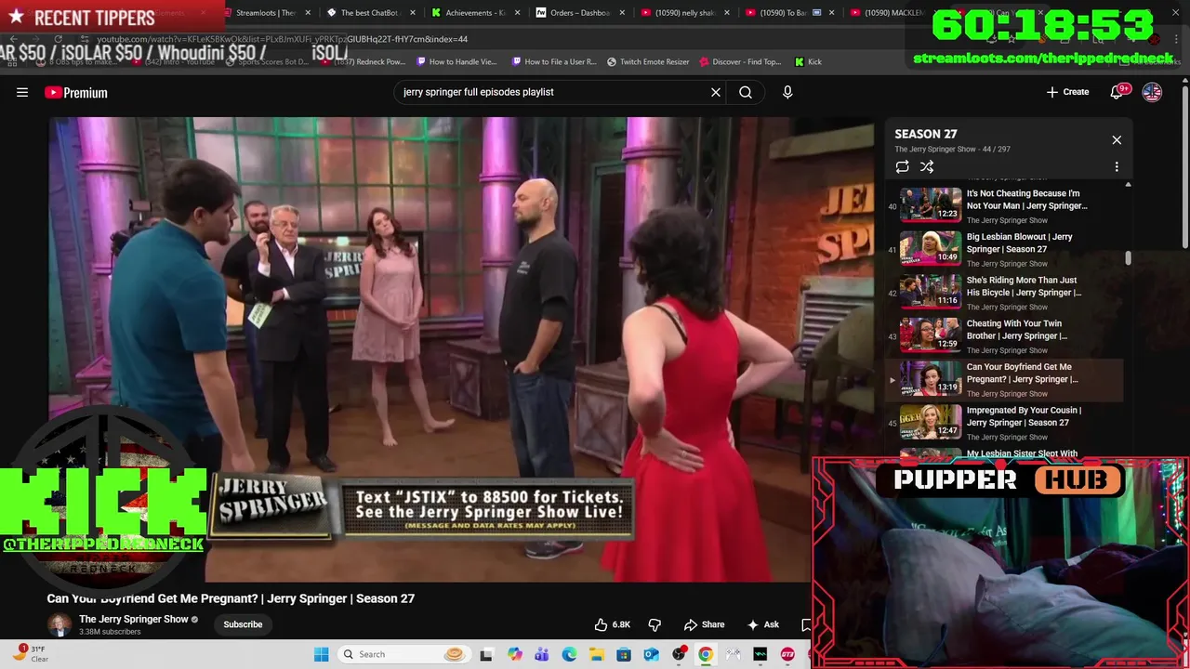This screenshot has height=669, width=1190.
Task: Open the 'How to File a User R...' bookmark
Action: click(554, 61)
